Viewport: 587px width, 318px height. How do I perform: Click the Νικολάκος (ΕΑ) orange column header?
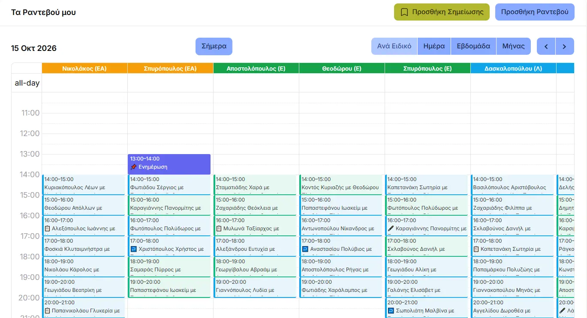[84, 68]
